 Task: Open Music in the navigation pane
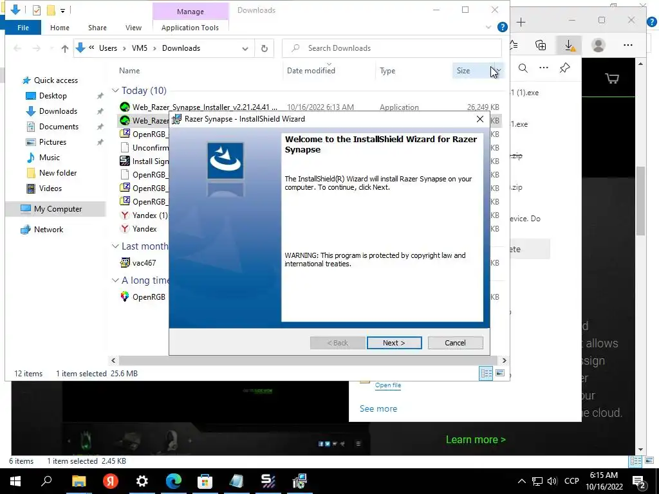[49, 158]
